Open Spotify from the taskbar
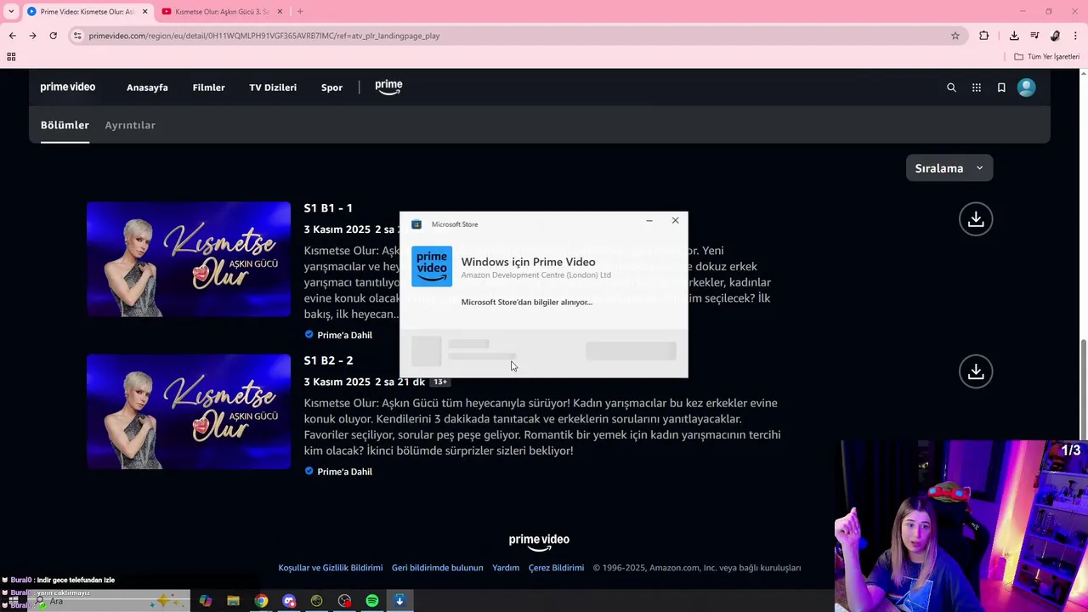This screenshot has width=1088, height=612. click(372, 601)
